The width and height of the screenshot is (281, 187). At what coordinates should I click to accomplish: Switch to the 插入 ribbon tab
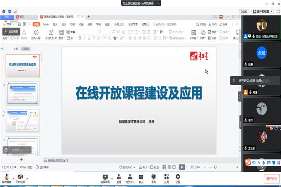(x=55, y=24)
